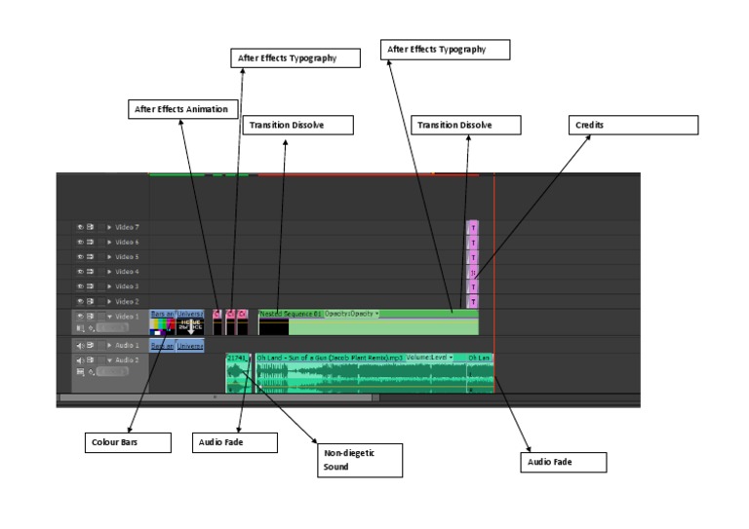Toggle sync lock on Video 4

(x=90, y=272)
